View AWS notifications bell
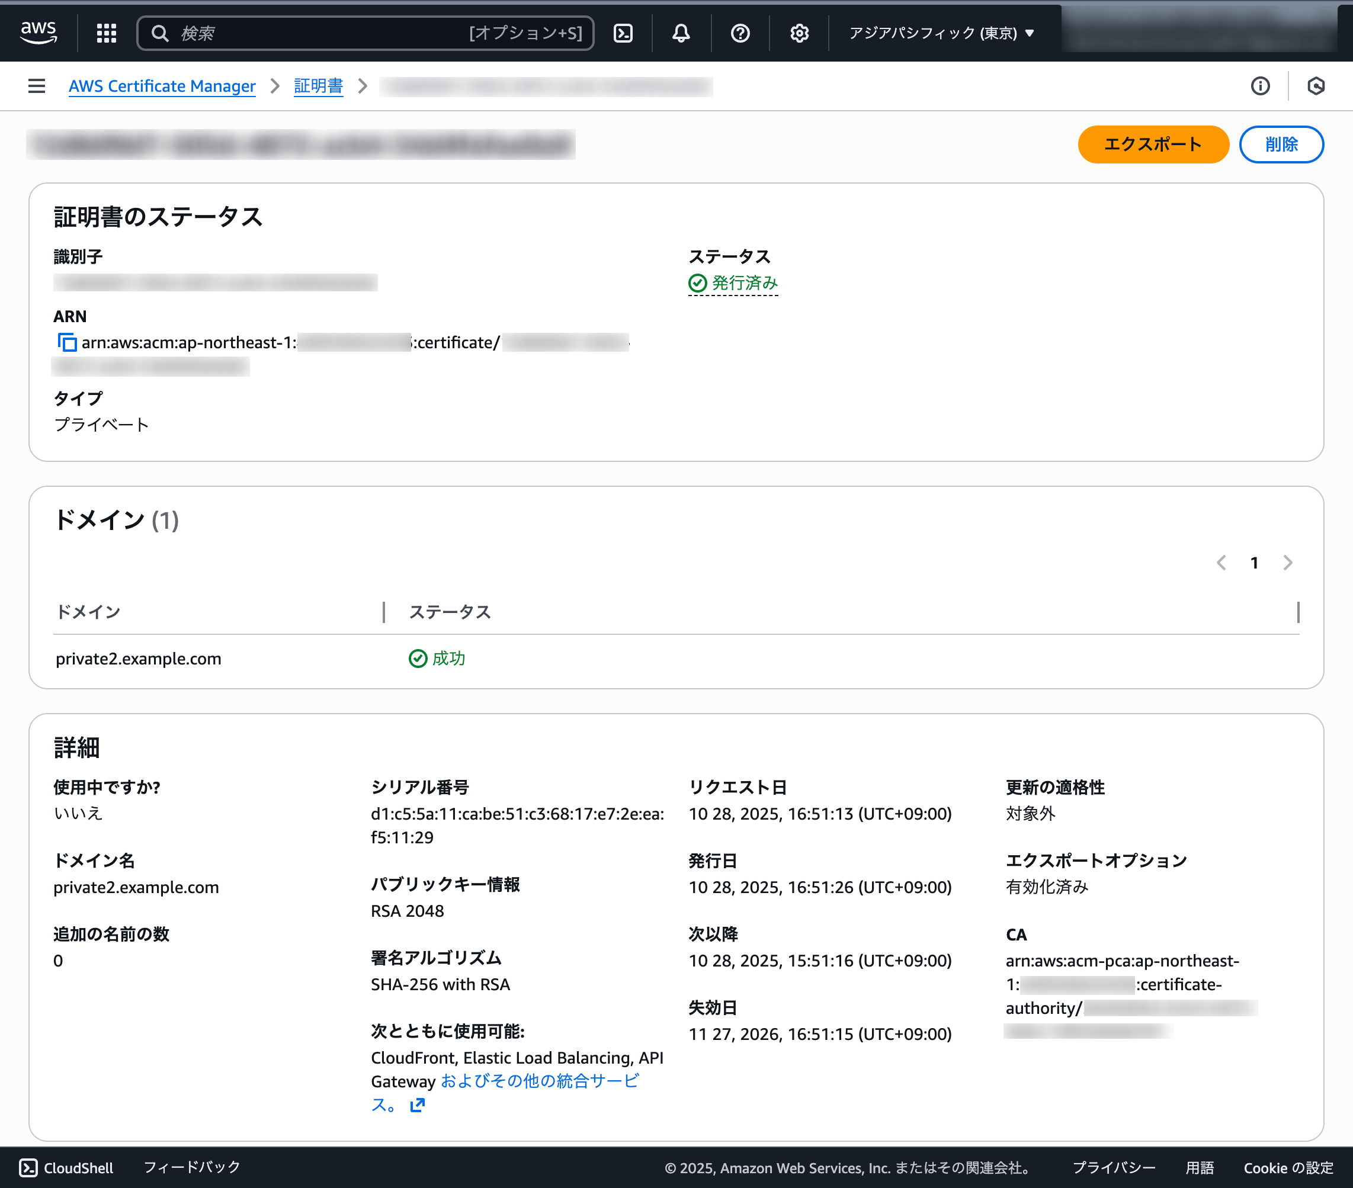The width and height of the screenshot is (1353, 1188). pos(681,33)
